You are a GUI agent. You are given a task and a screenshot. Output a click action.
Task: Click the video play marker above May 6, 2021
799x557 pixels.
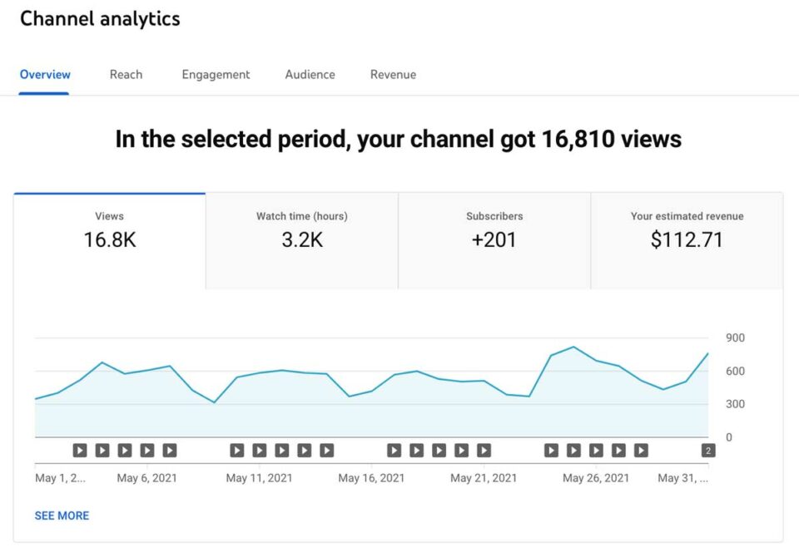147,450
